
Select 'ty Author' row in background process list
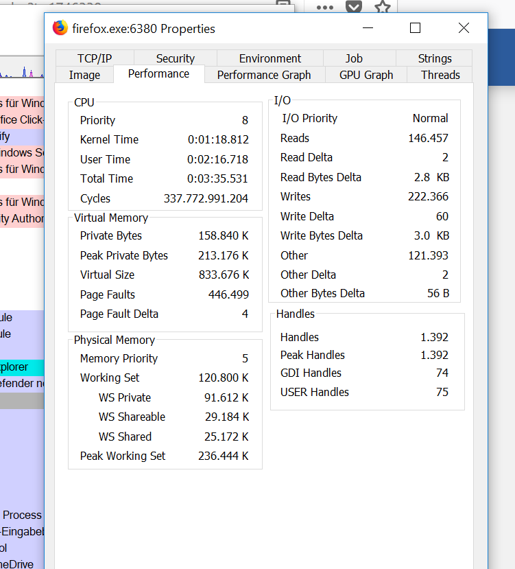pos(22,218)
